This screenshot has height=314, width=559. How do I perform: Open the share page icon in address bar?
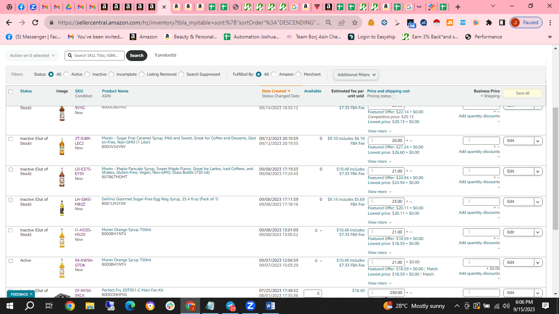[342, 22]
